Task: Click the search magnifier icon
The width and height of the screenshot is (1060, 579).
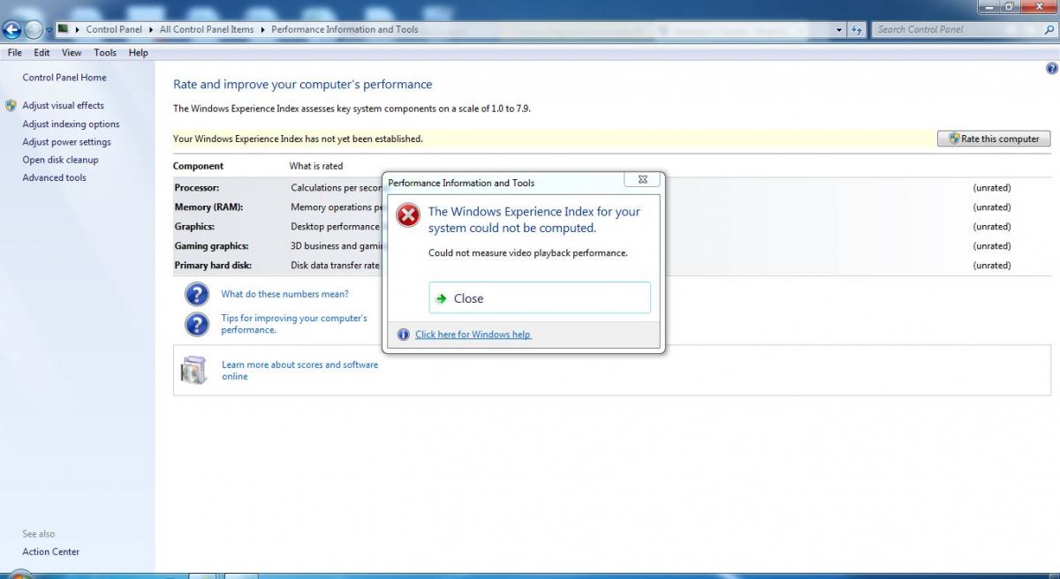Action: click(x=1049, y=29)
